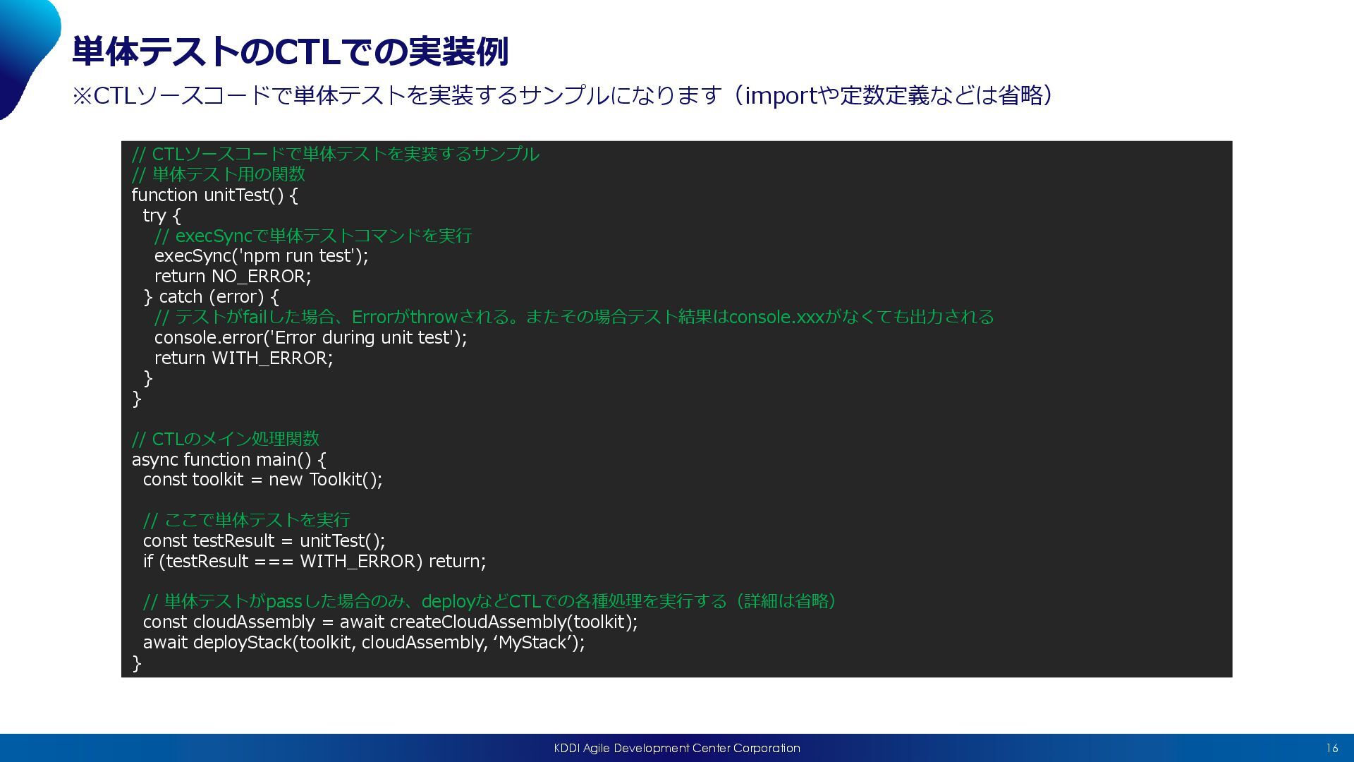
Task: Click the line async function main() {
Action: coord(229,459)
